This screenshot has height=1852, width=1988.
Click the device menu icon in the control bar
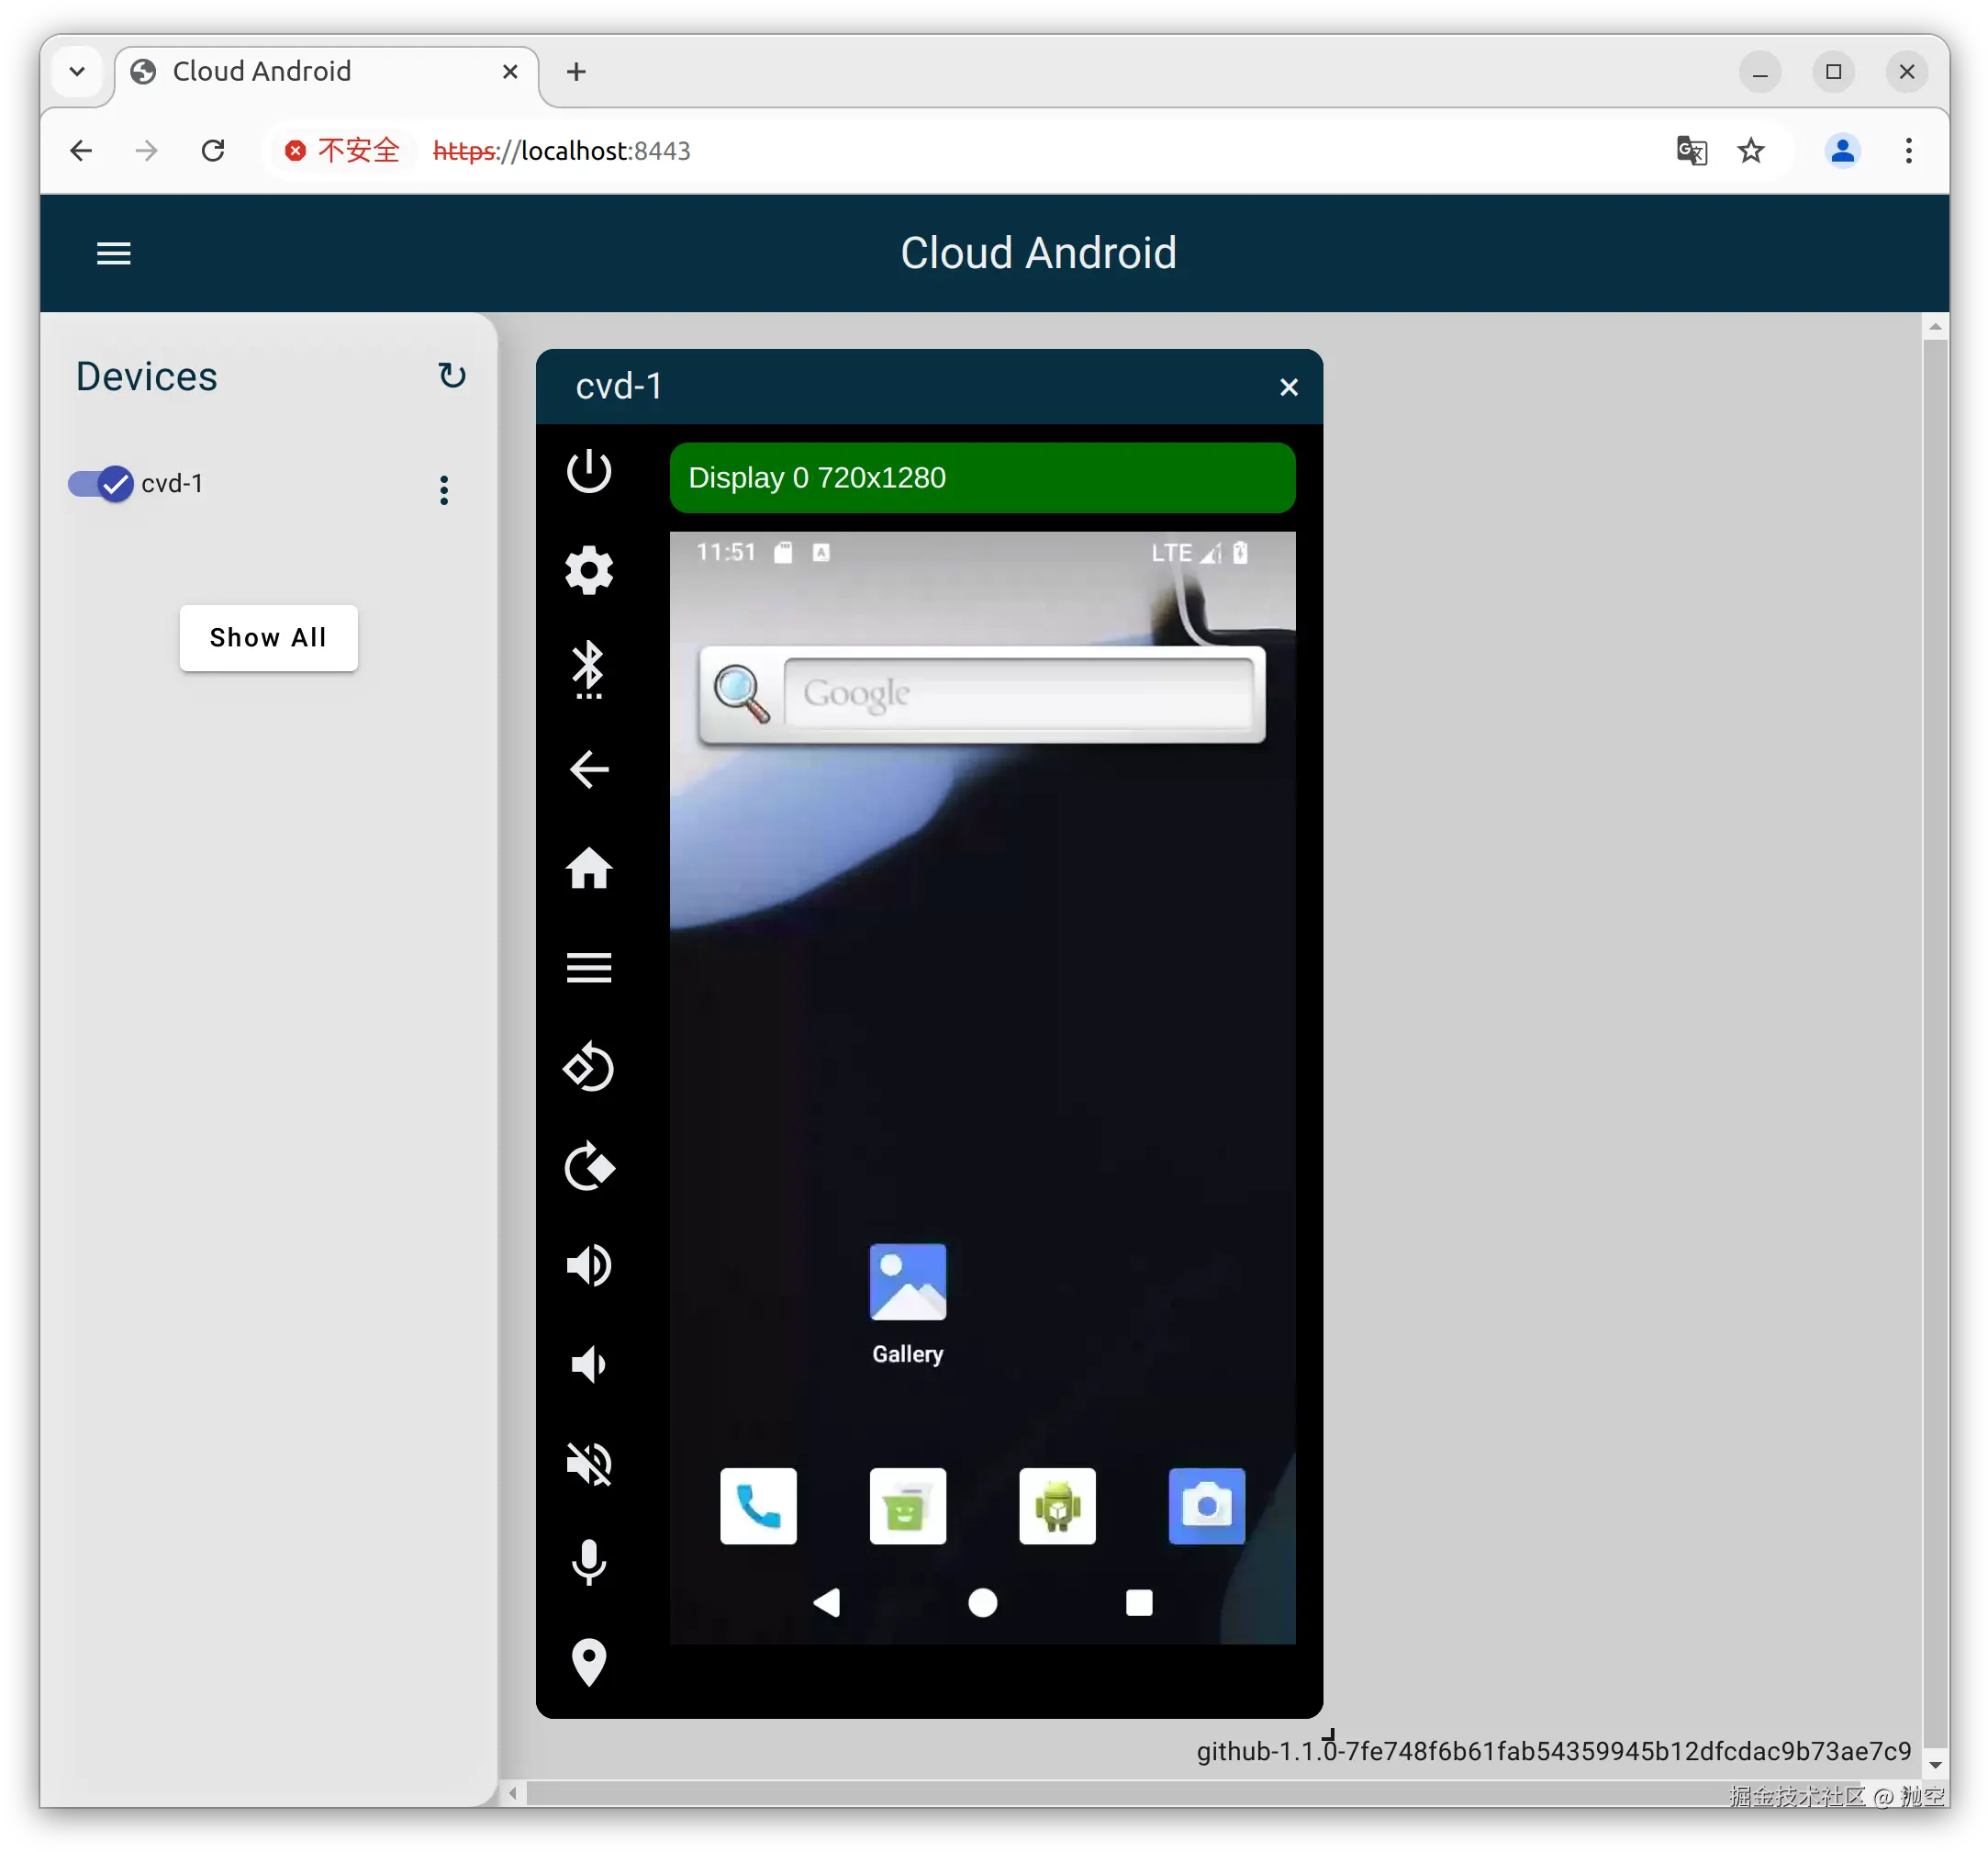click(589, 968)
